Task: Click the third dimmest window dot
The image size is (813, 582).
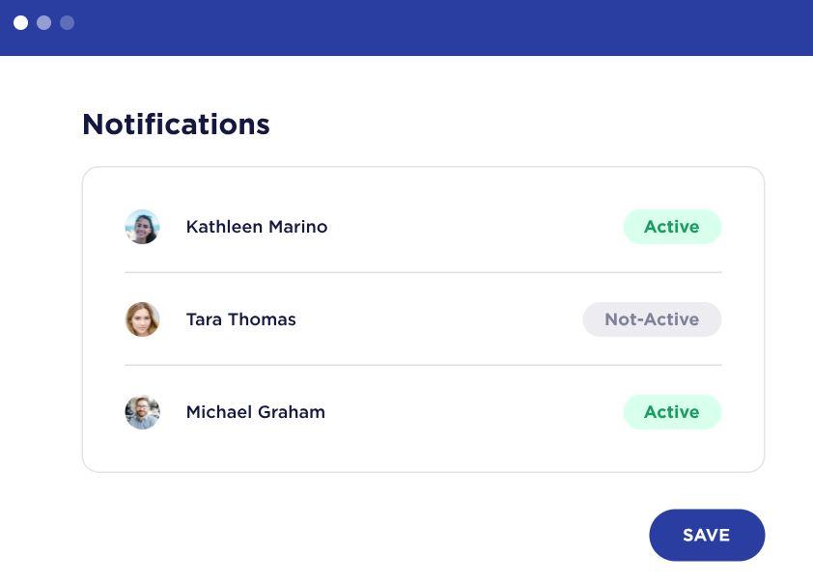Action: click(67, 23)
